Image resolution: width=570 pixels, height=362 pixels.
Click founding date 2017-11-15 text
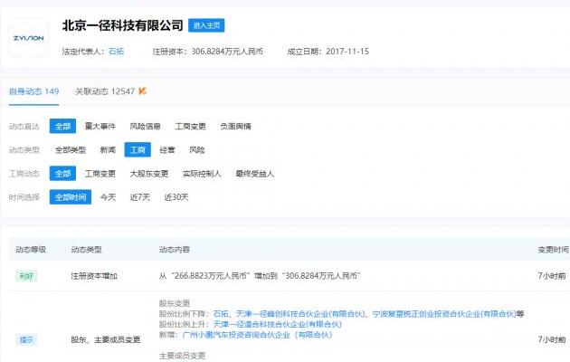[x=347, y=52]
